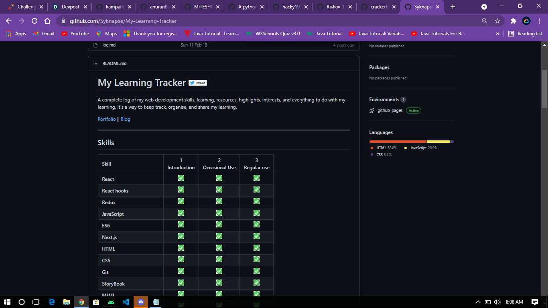This screenshot has height=308, width=548.
Task: Click the page vertical scrollbar thumb
Action: tap(544, 89)
